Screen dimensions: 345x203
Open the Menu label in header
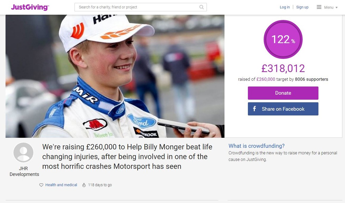coord(329,7)
